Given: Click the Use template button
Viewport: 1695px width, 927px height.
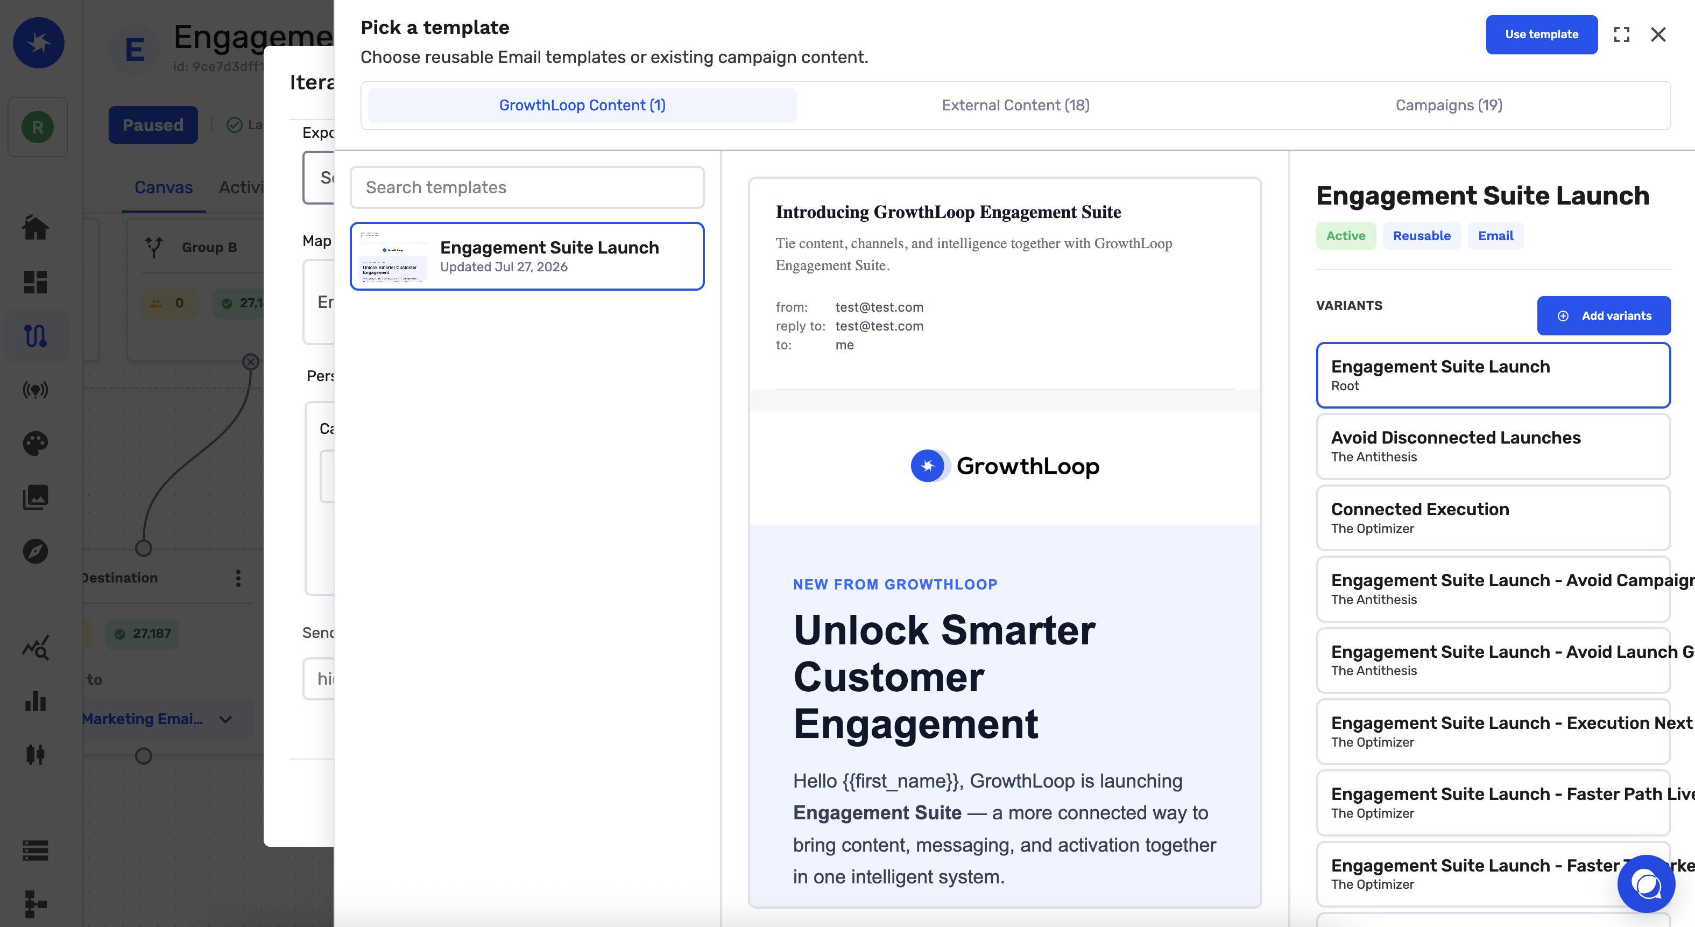Looking at the screenshot, I should [1541, 34].
